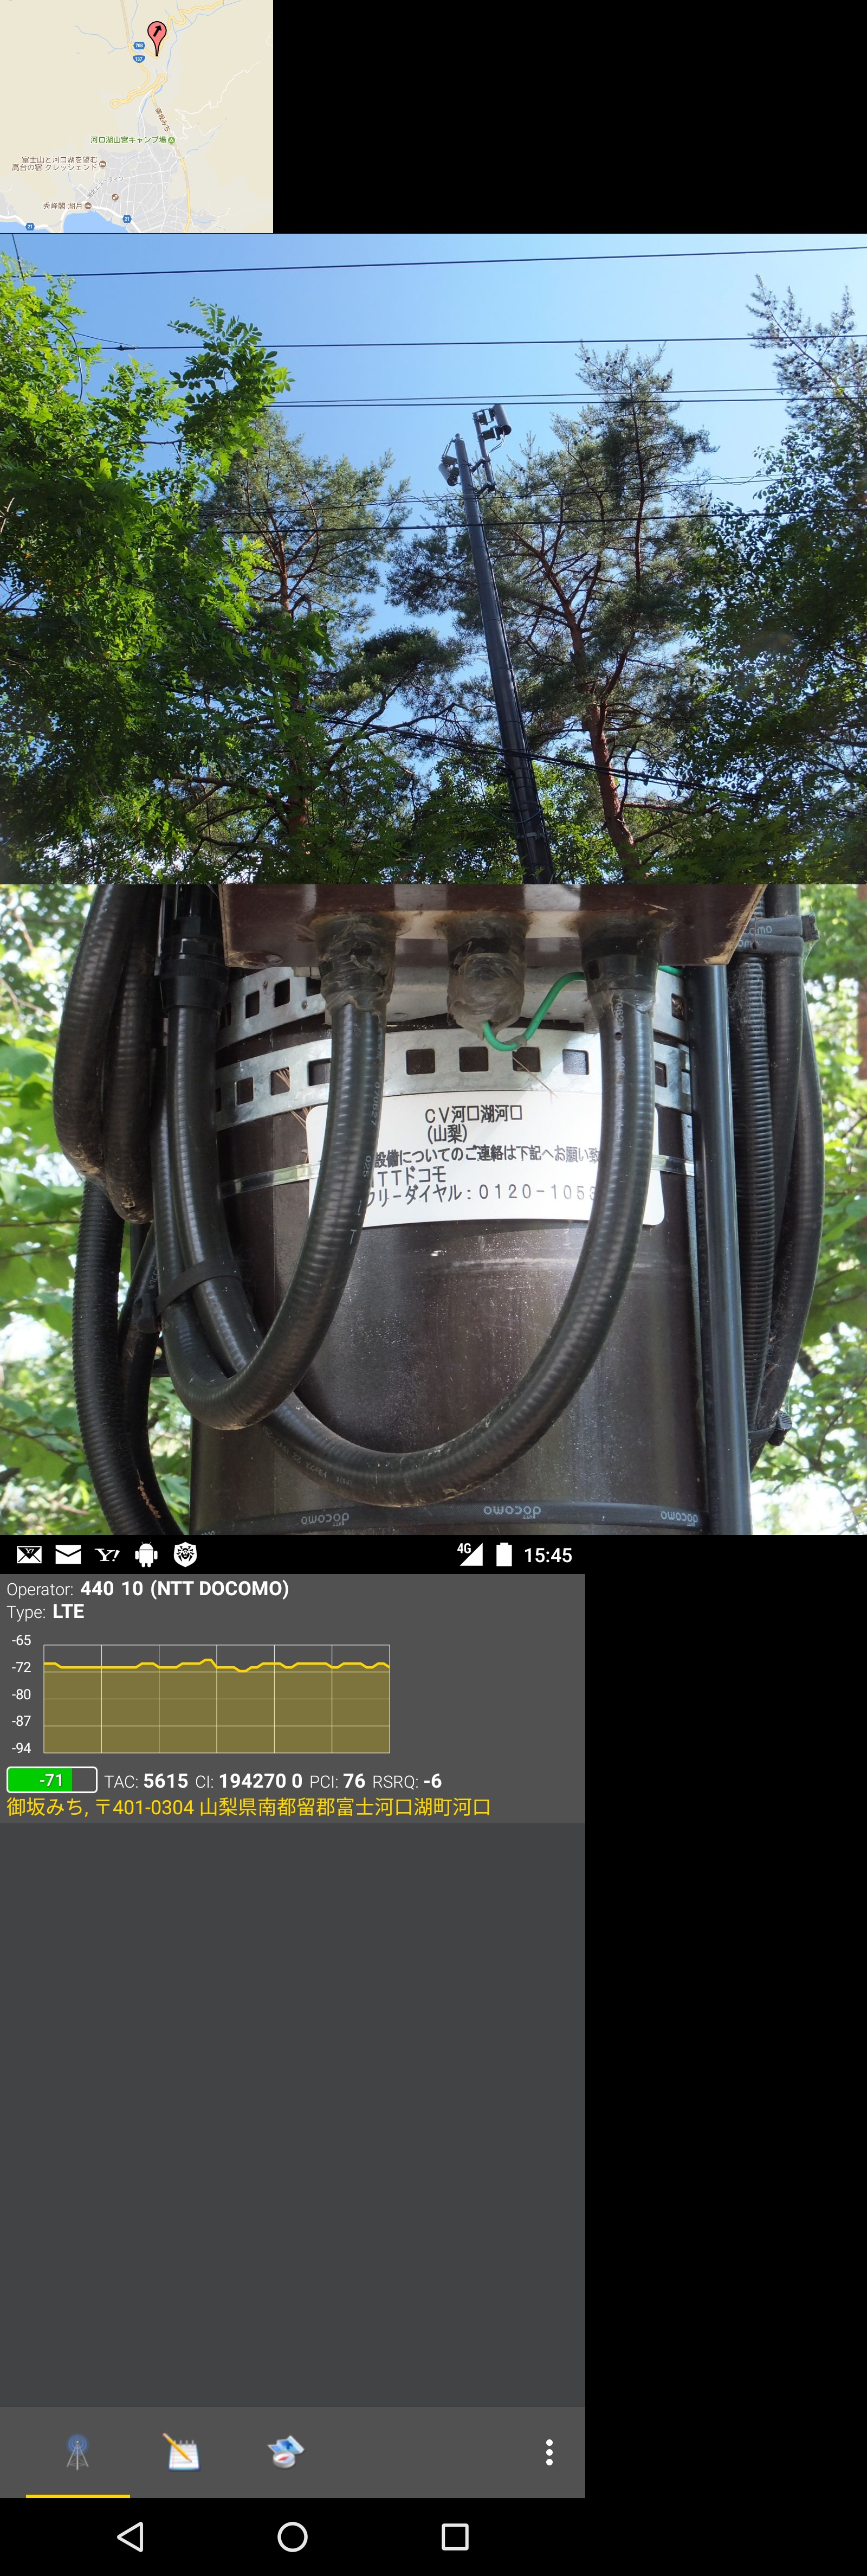The image size is (867, 2576).
Task: Click the CV河口湖河口 text on the pole label
Action: [474, 1115]
